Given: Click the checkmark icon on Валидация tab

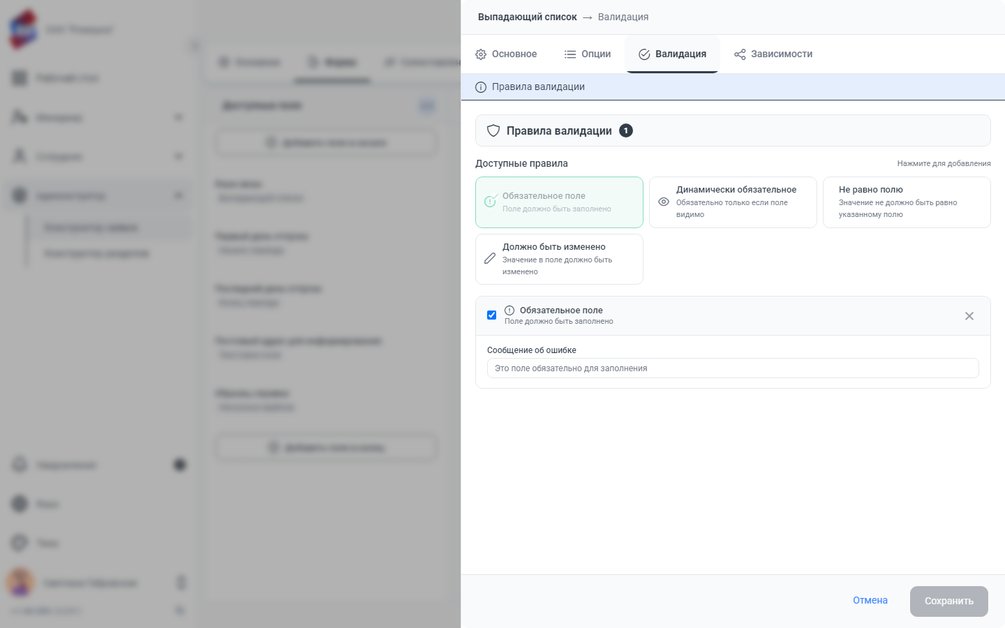Looking at the screenshot, I should tap(644, 54).
